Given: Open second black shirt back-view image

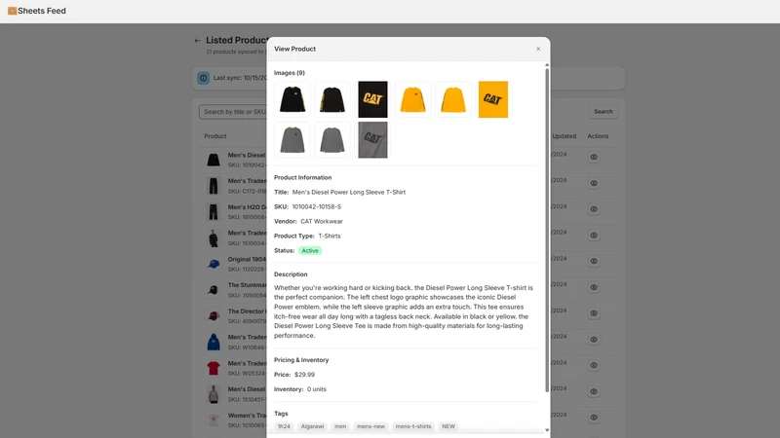Looking at the screenshot, I should click(332, 99).
